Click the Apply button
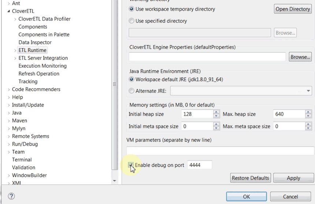315x204 pixels. (293, 178)
